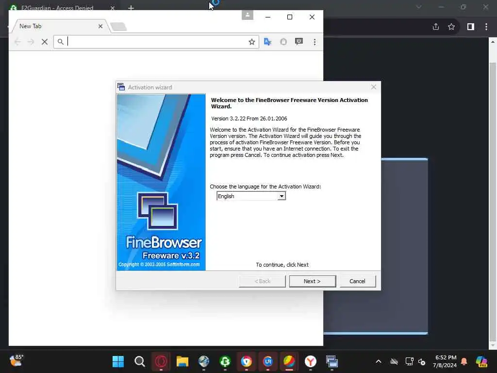497x373 pixels.
Task: Open File Explorer from the taskbar
Action: [x=182, y=361]
